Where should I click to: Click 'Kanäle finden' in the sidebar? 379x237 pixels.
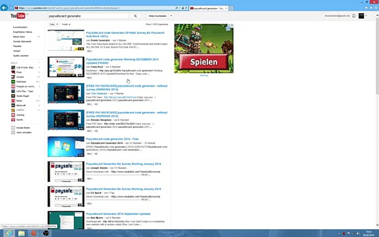tap(23, 128)
